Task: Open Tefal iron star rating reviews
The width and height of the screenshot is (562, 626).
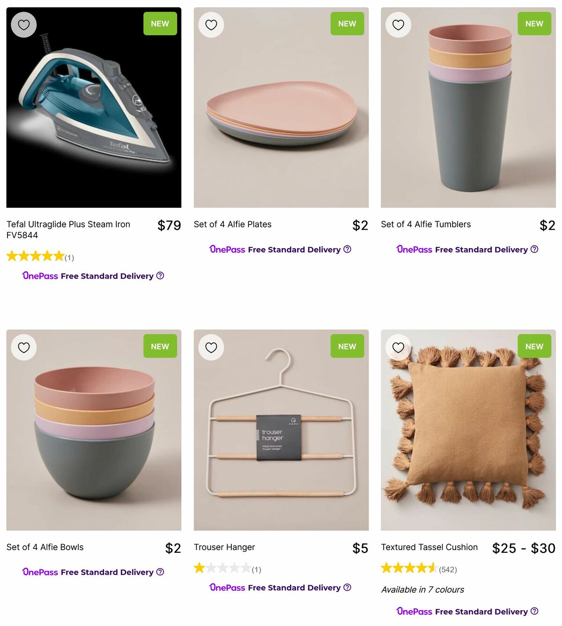Action: tap(36, 256)
